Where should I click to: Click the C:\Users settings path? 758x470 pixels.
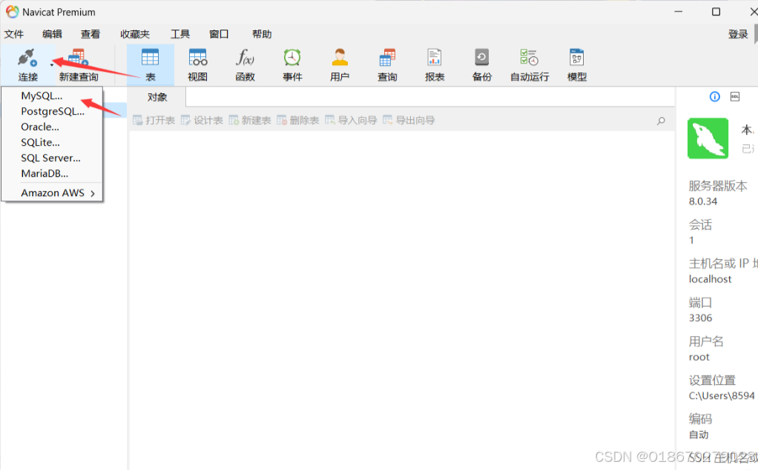click(x=722, y=396)
